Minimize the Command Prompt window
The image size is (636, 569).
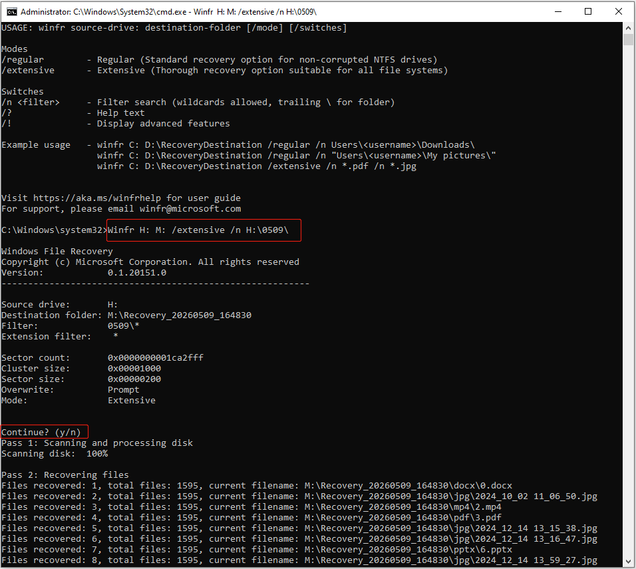[x=558, y=12]
